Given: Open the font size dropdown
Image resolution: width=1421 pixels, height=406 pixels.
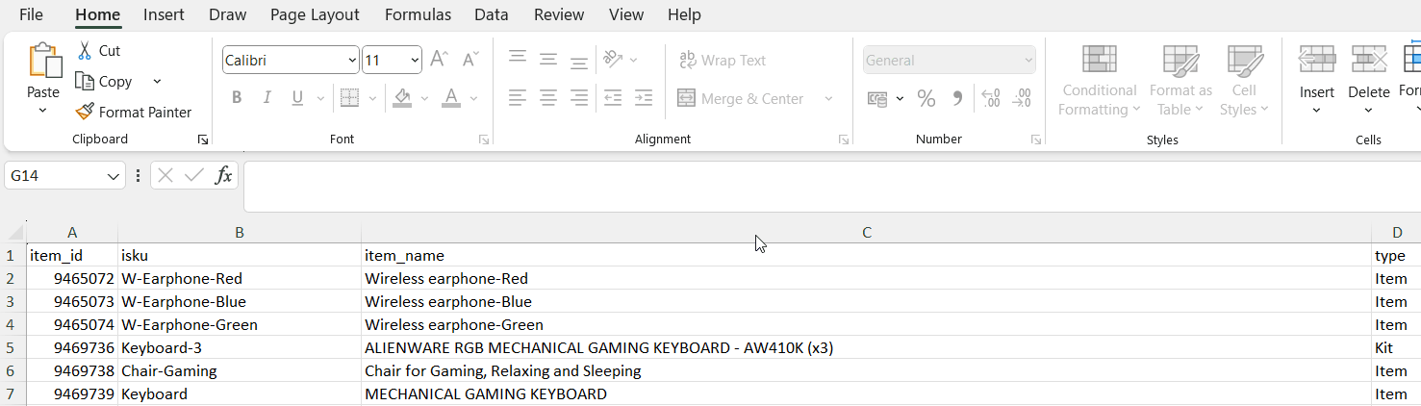Looking at the screenshot, I should [415, 61].
